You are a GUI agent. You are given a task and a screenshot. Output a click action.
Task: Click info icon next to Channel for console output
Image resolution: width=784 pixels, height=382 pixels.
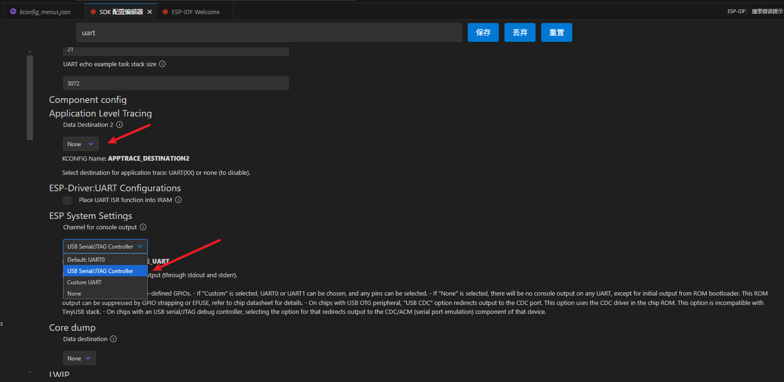(x=143, y=227)
